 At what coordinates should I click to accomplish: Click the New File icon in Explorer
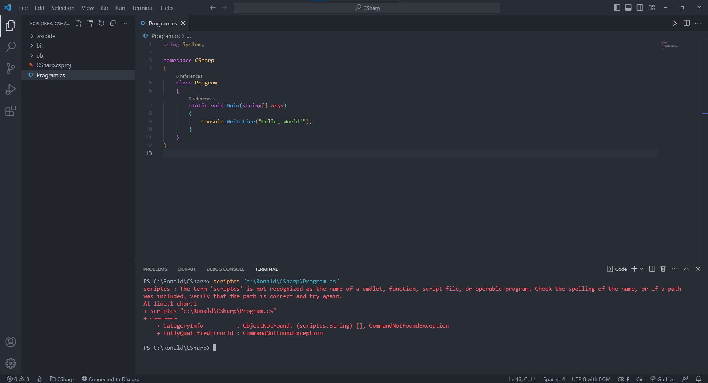click(78, 23)
